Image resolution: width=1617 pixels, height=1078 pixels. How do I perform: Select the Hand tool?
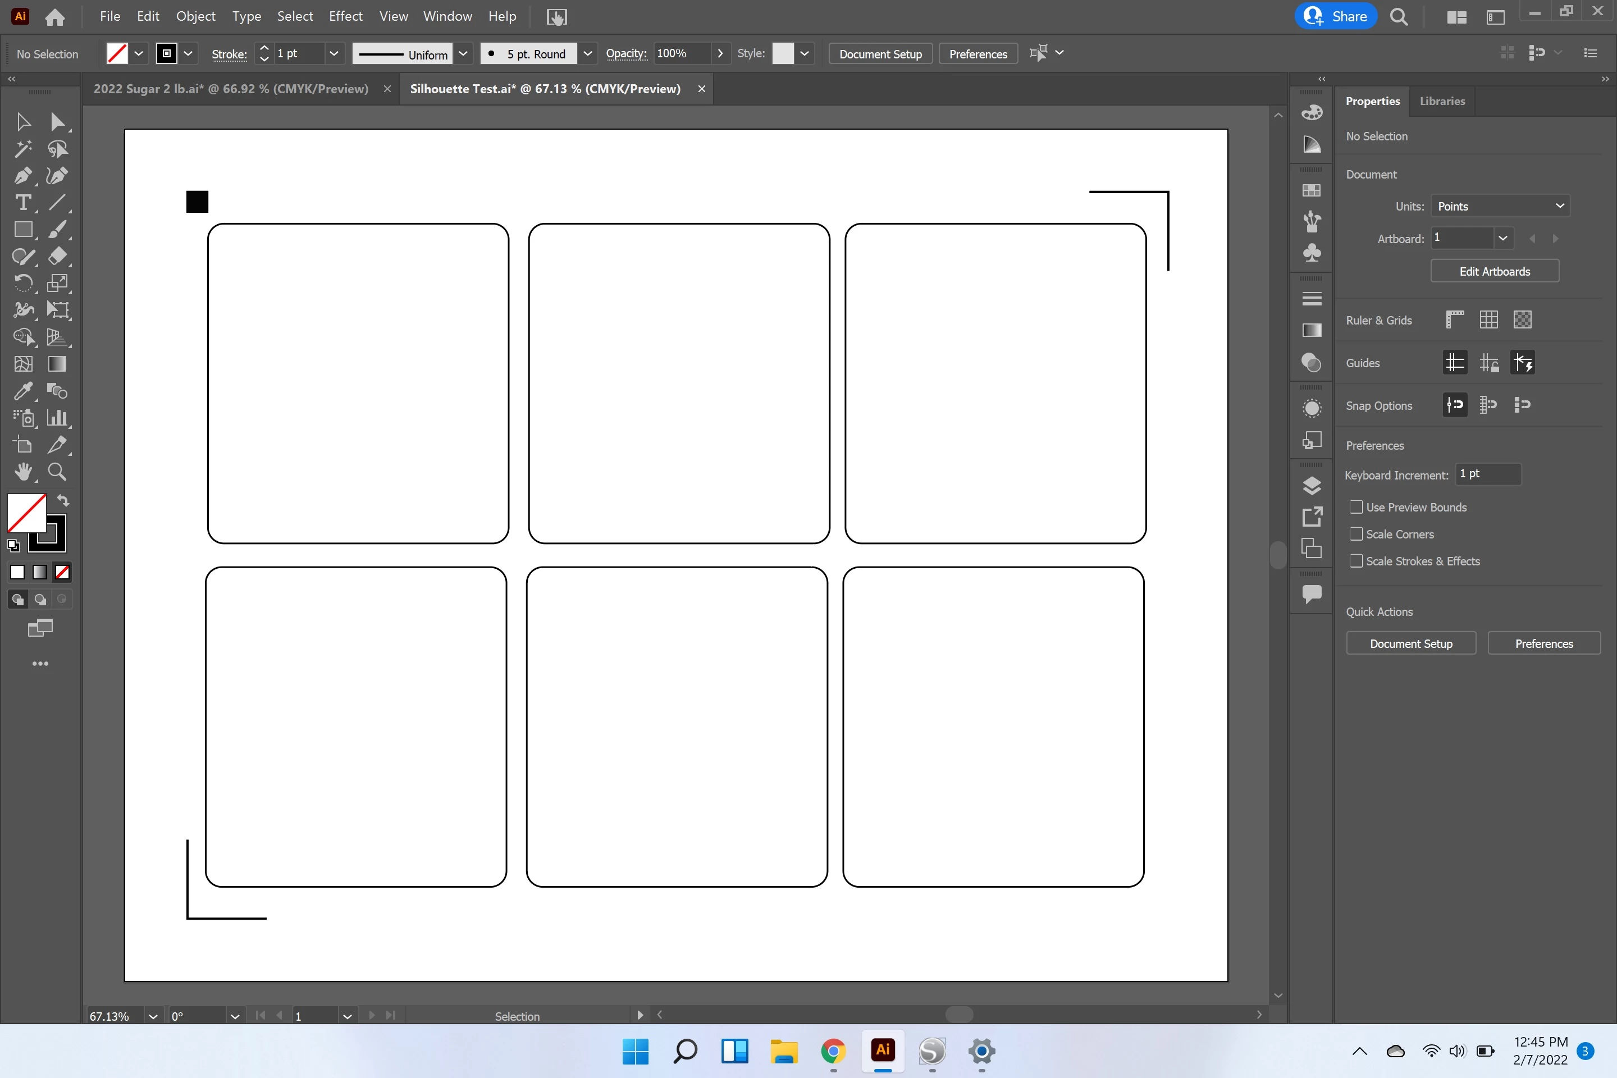(22, 472)
